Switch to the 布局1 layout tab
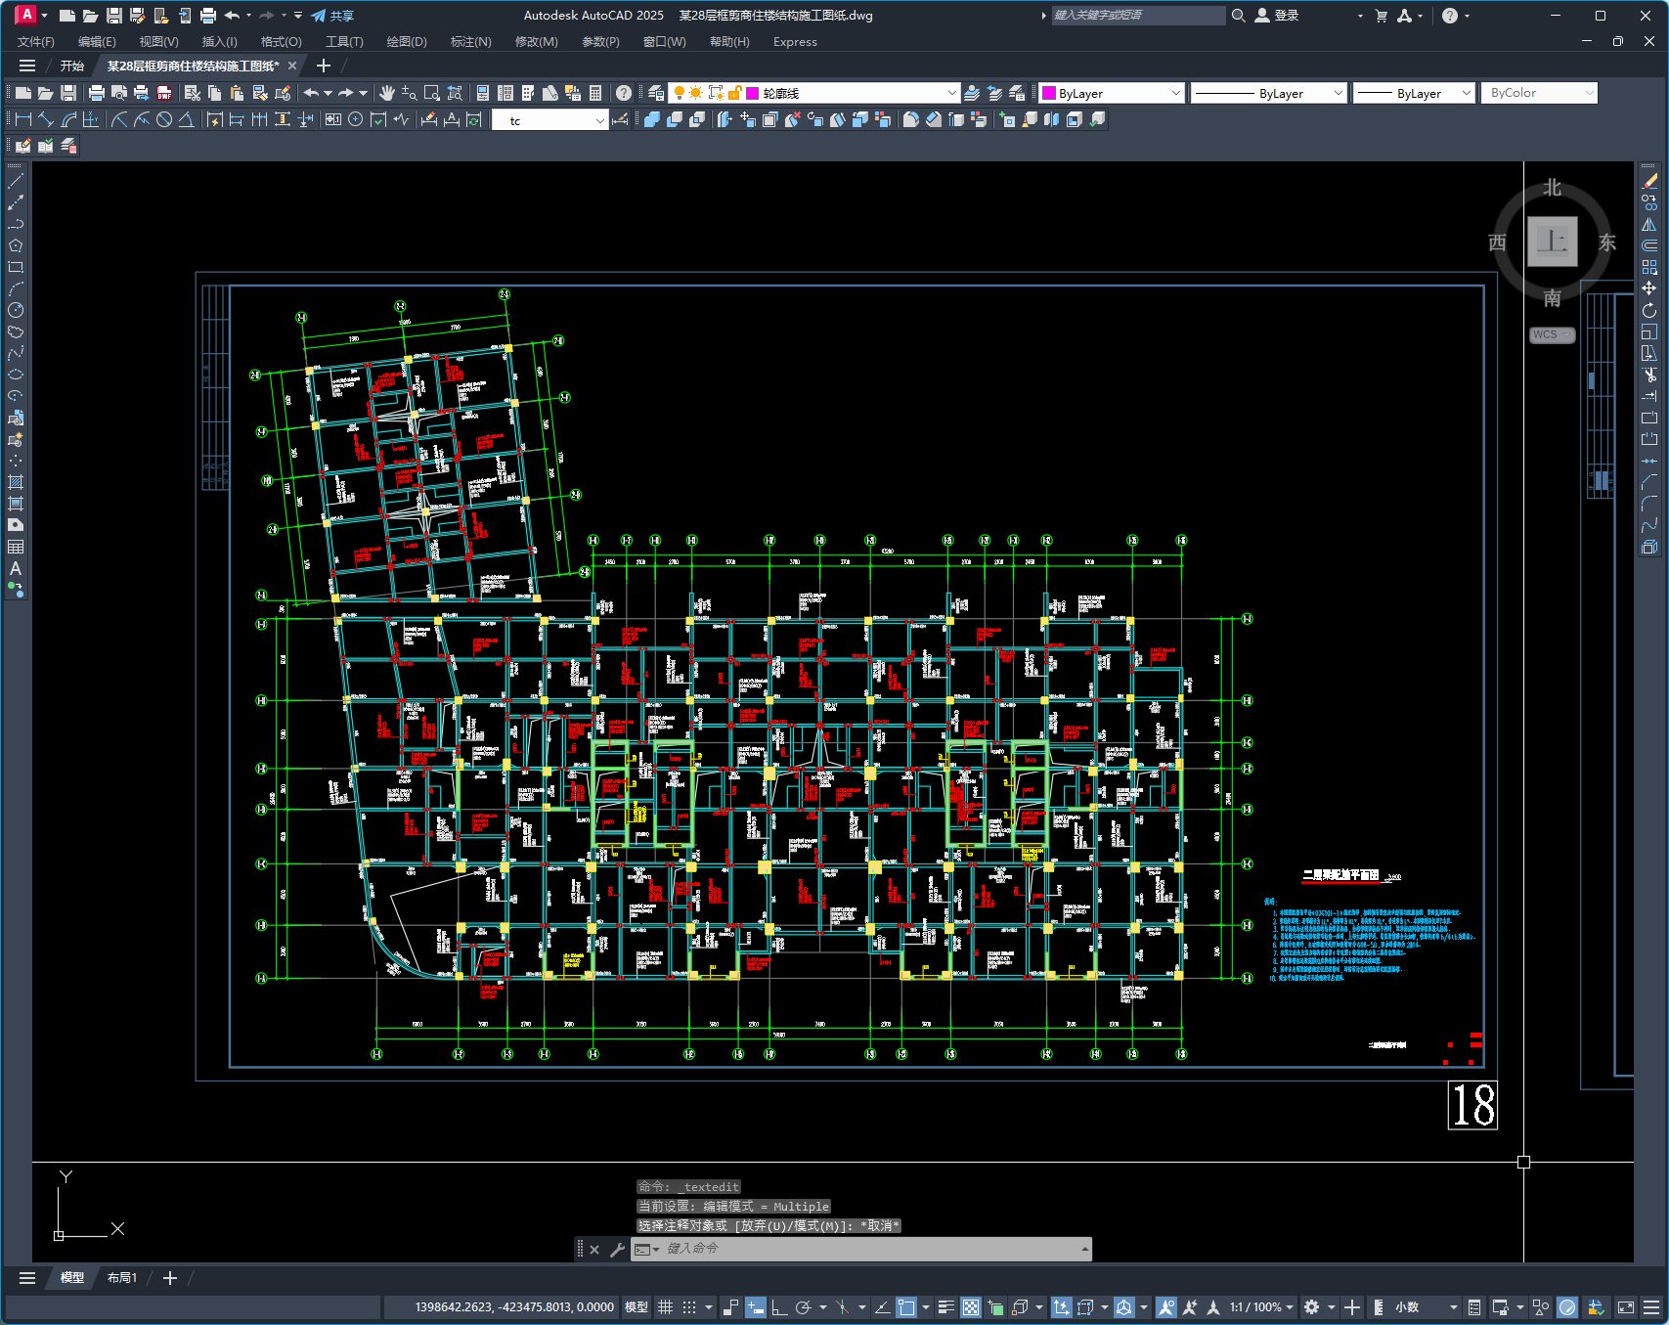 click(122, 1278)
